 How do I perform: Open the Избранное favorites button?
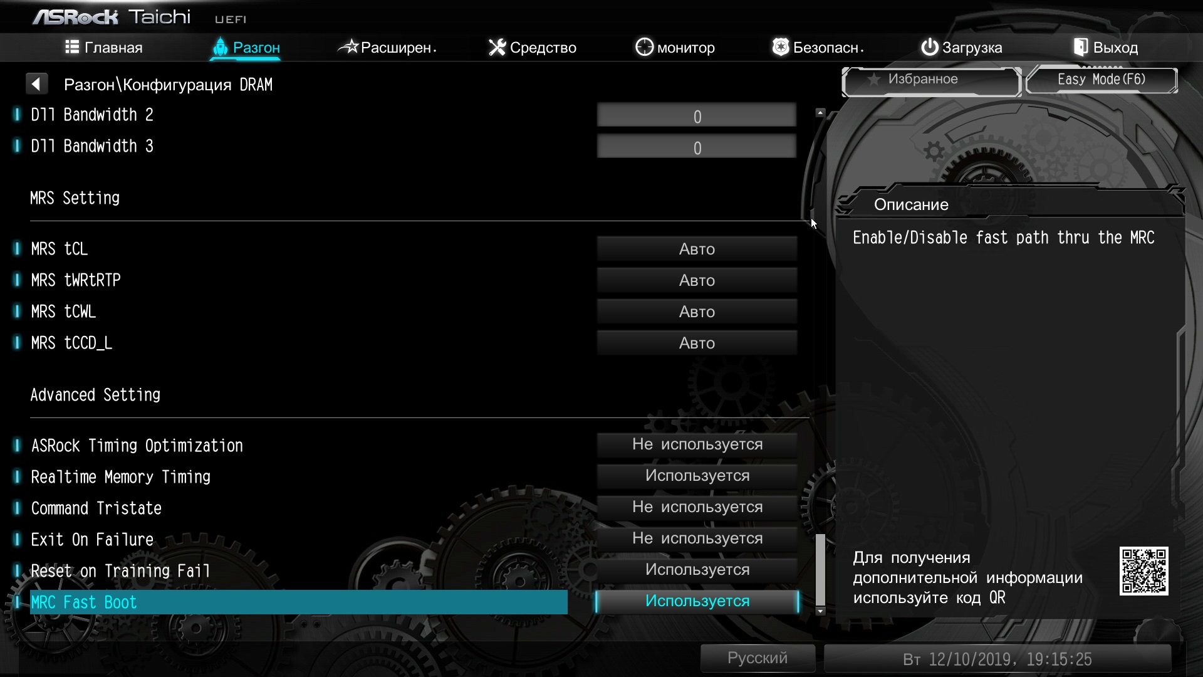931,80
